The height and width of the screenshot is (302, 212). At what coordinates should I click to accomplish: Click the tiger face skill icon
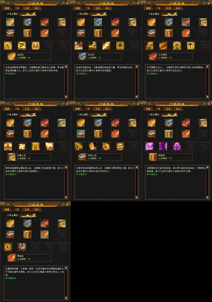tap(22, 247)
